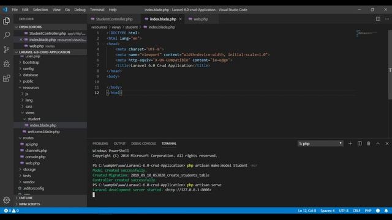
Task: Open .editorconfig file in explorer
Action: click(x=34, y=188)
